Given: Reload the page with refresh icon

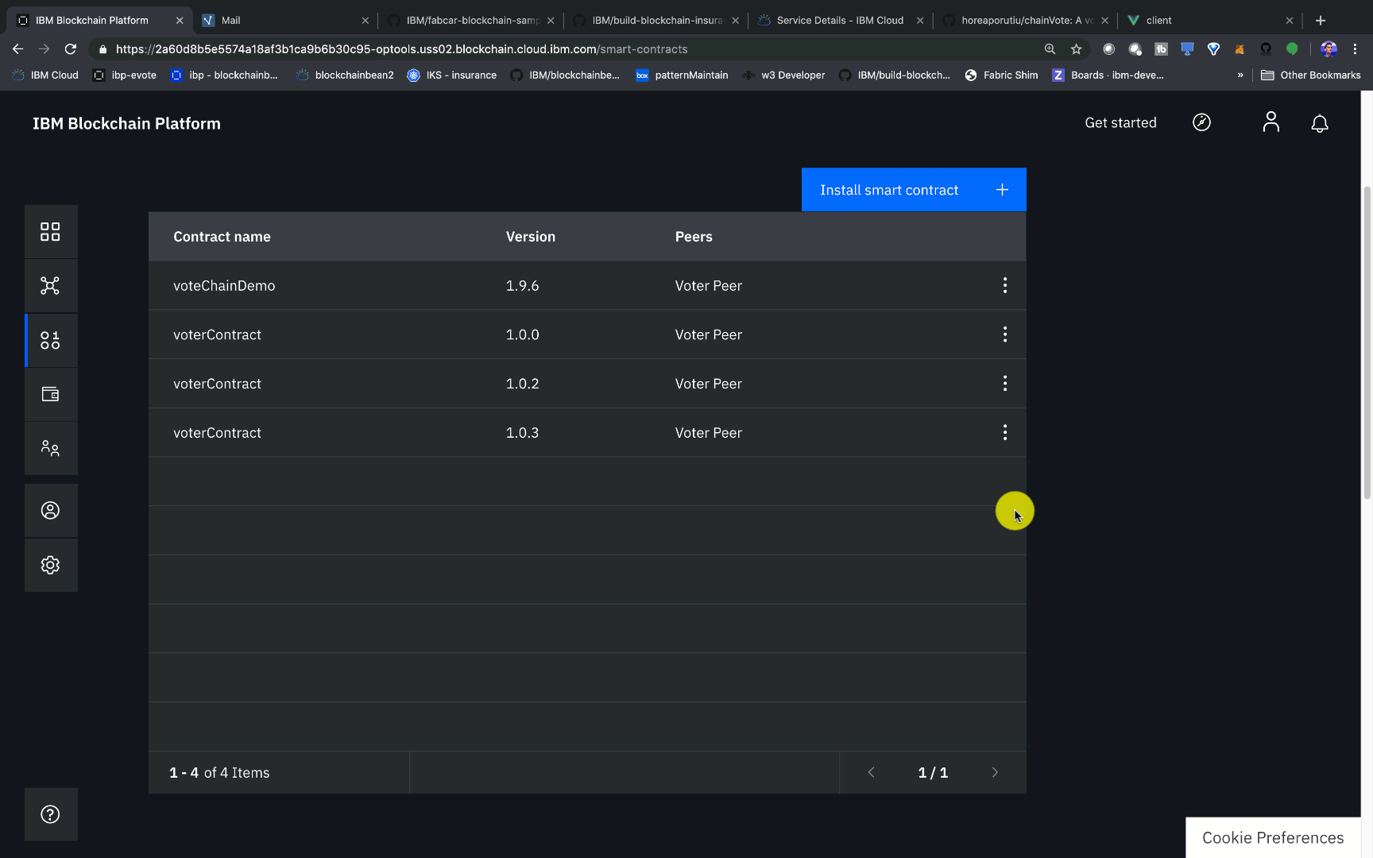Looking at the screenshot, I should pos(70,48).
